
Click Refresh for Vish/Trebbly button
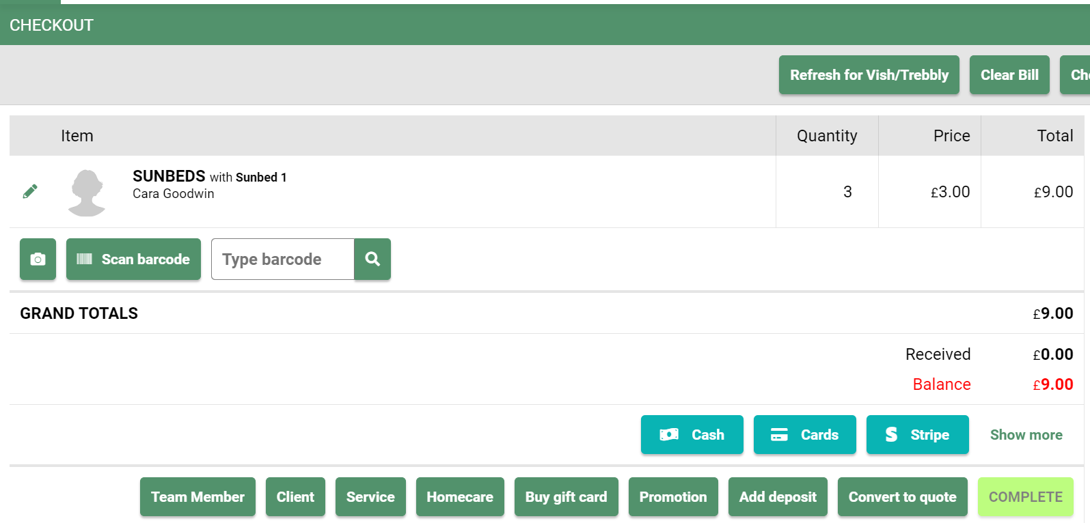(869, 75)
